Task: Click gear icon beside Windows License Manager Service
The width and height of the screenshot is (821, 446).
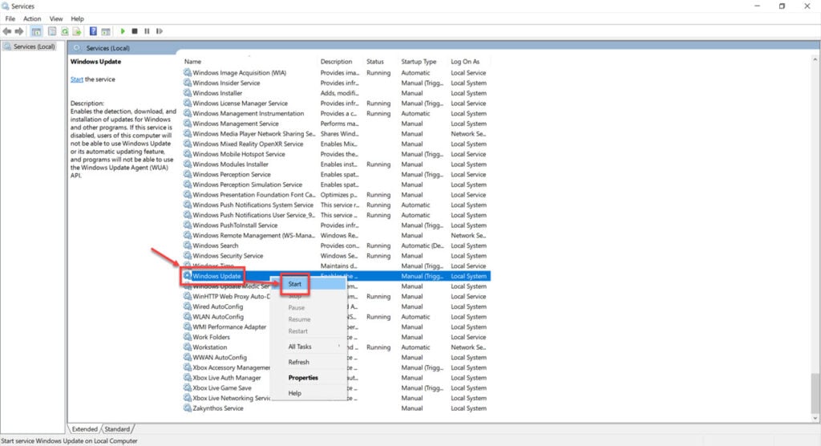Action: click(x=187, y=103)
